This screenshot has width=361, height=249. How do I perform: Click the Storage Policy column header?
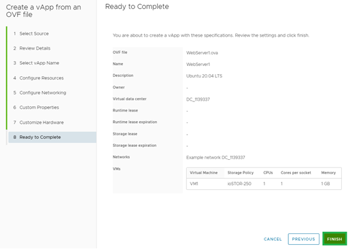point(241,173)
